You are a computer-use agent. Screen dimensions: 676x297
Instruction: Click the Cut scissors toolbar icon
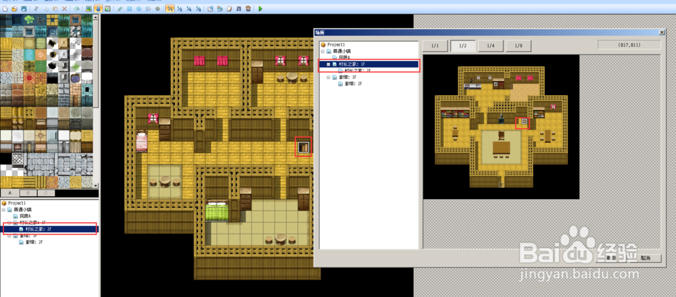click(37, 9)
